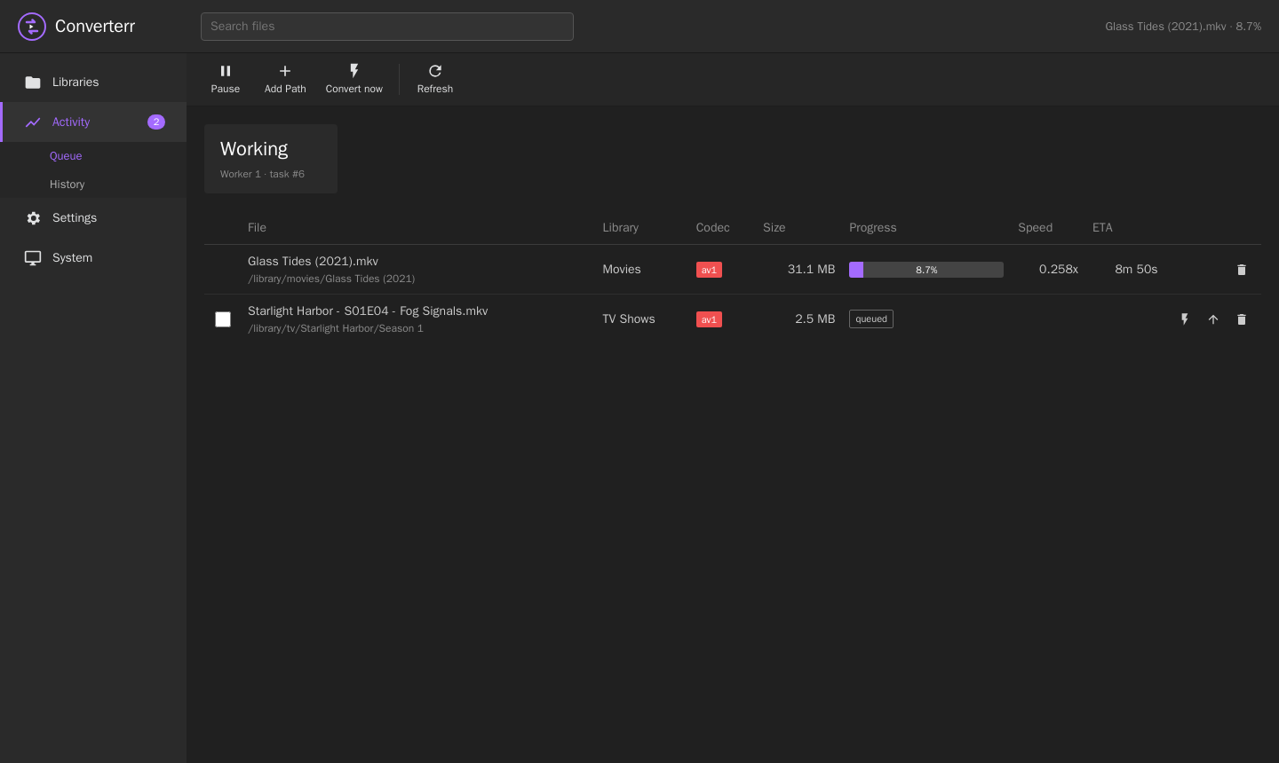Add a new path

pos(285,79)
